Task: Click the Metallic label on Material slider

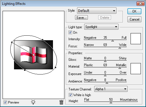Action: pos(121,65)
